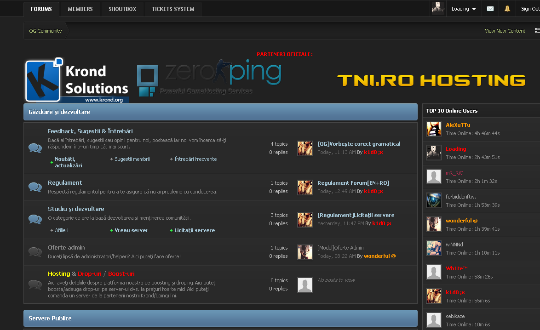This screenshot has height=330, width=540.
Task: Expand the Loading user dropdown menu
Action: pyautogui.click(x=464, y=9)
